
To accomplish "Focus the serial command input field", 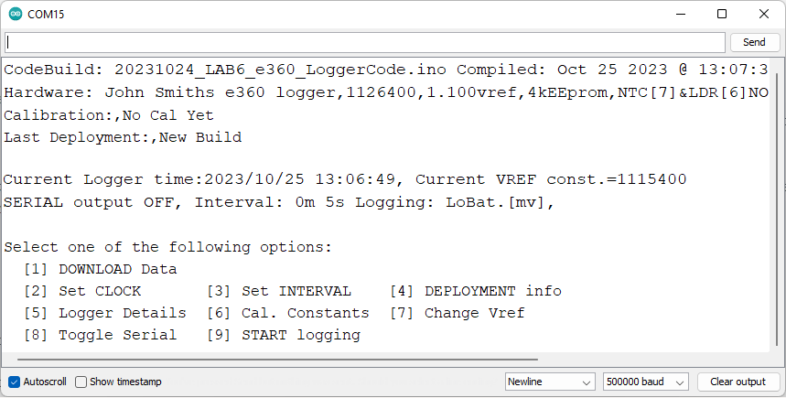I will pos(366,42).
